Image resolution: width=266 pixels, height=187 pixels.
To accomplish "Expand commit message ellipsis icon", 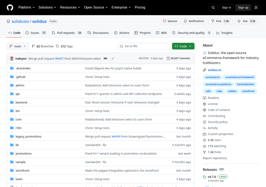I will click(x=105, y=58).
